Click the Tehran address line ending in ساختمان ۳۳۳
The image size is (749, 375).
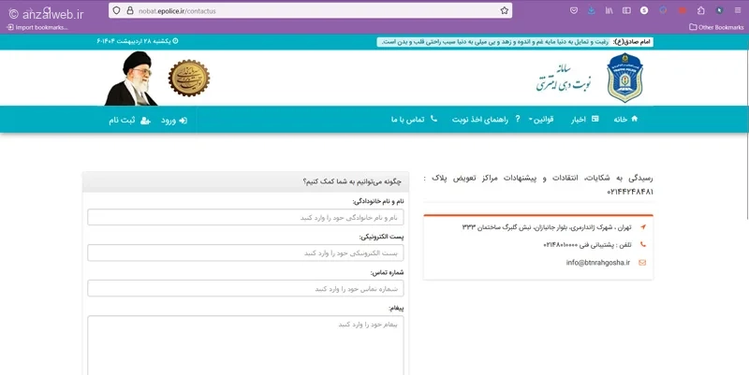[x=547, y=227]
